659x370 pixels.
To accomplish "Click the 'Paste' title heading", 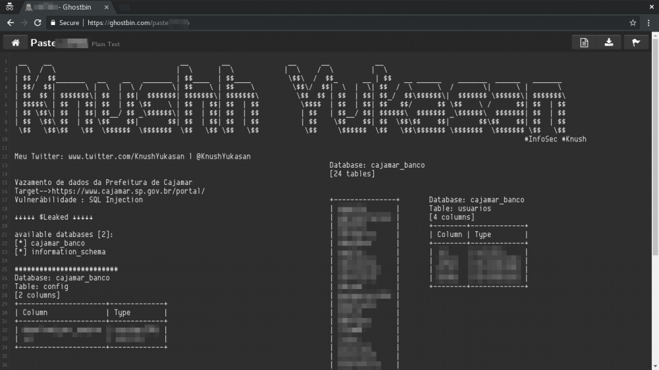I will coord(43,43).
